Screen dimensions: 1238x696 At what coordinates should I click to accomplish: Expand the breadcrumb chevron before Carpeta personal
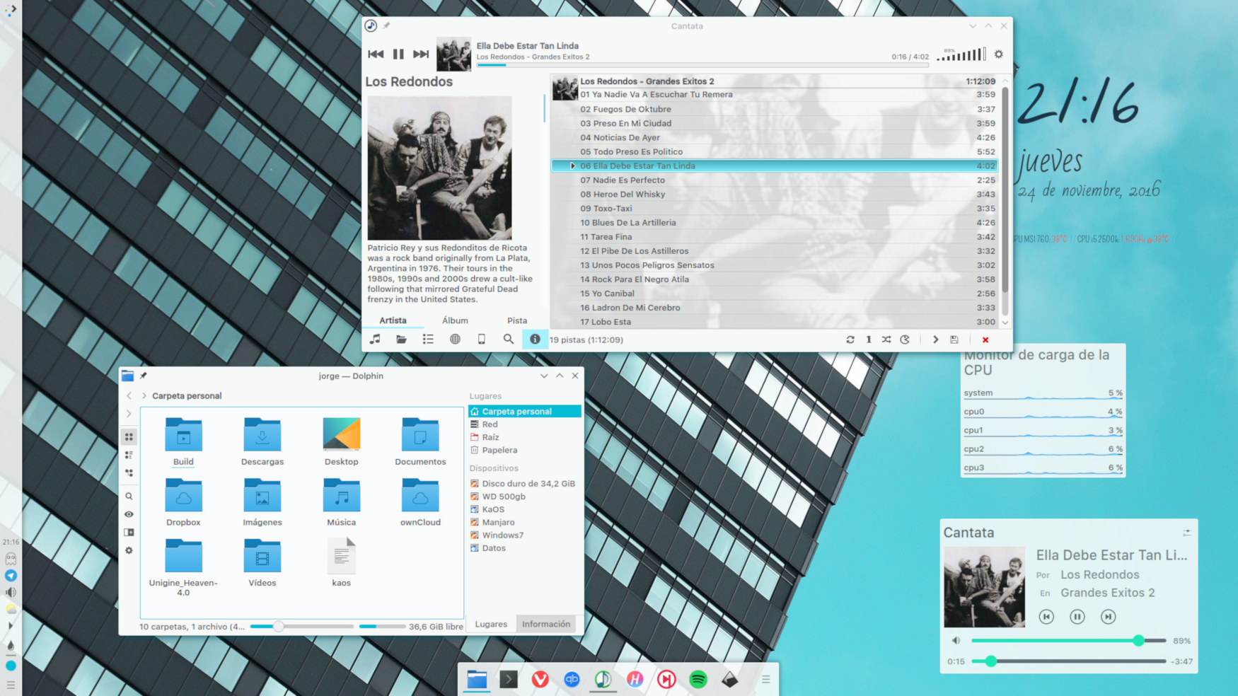tap(144, 396)
